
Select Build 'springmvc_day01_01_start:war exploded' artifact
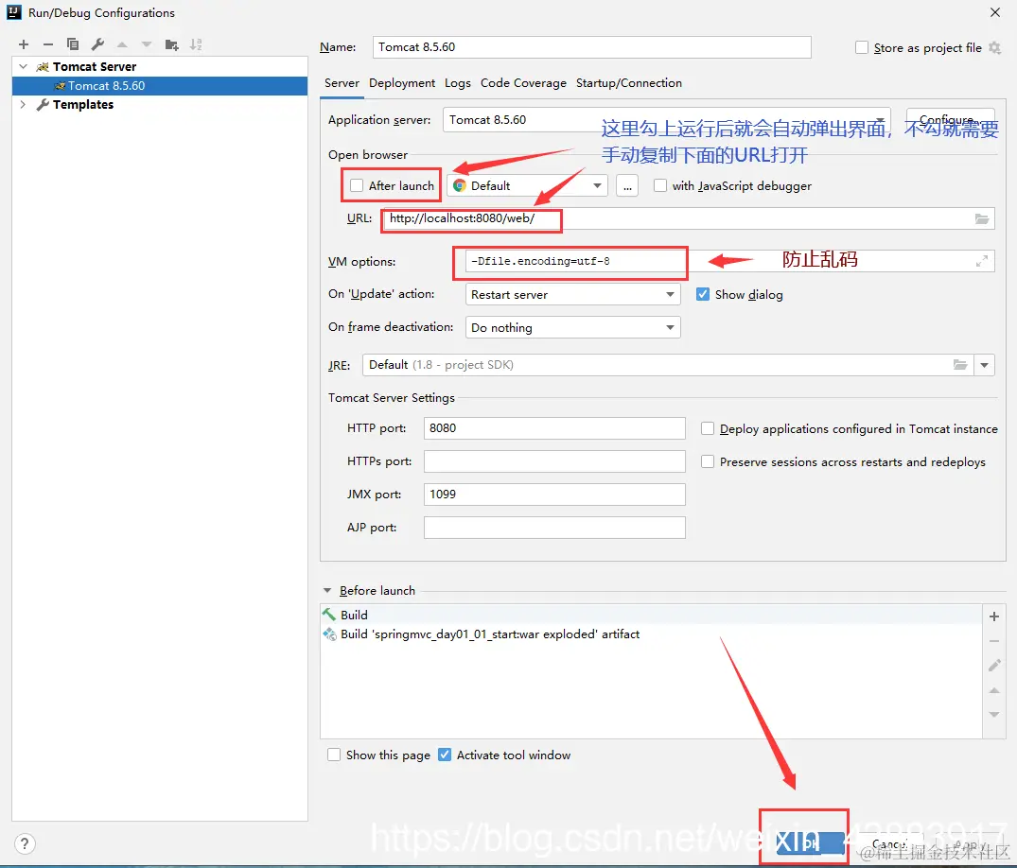point(651,634)
